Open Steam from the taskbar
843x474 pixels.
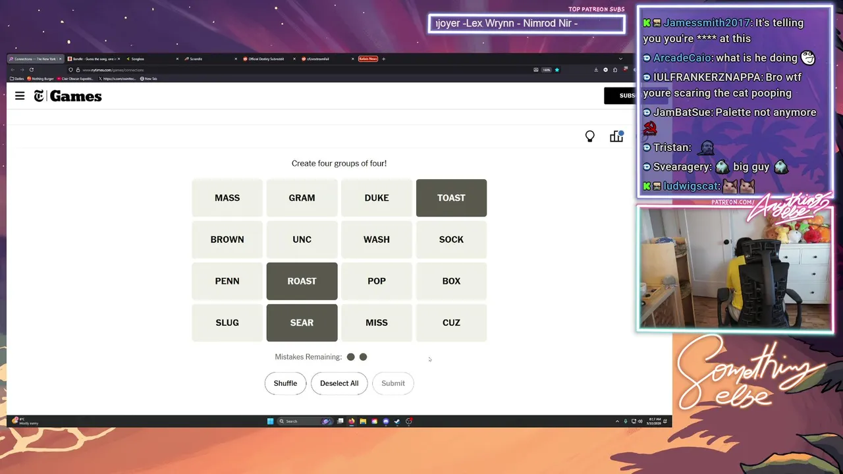tap(397, 421)
